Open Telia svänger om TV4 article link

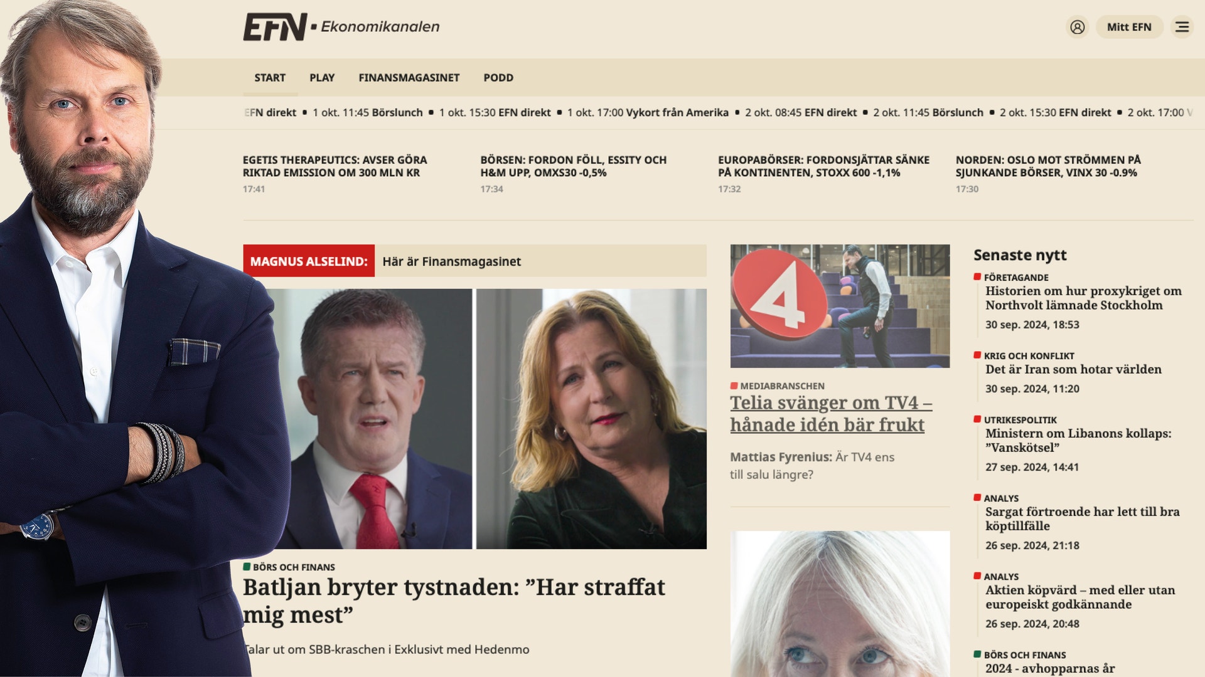tap(831, 414)
